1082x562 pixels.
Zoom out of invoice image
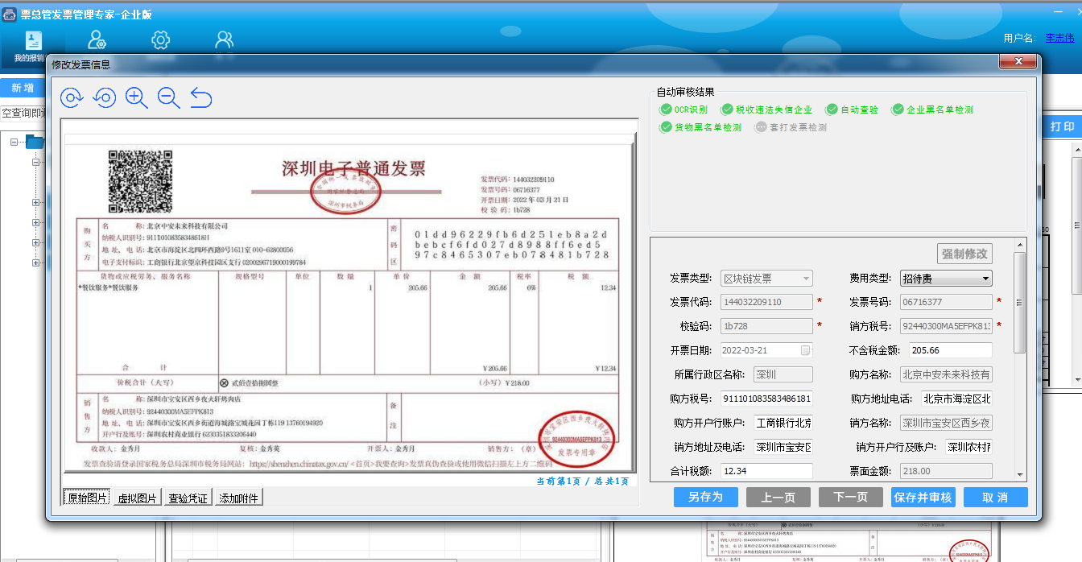click(169, 97)
